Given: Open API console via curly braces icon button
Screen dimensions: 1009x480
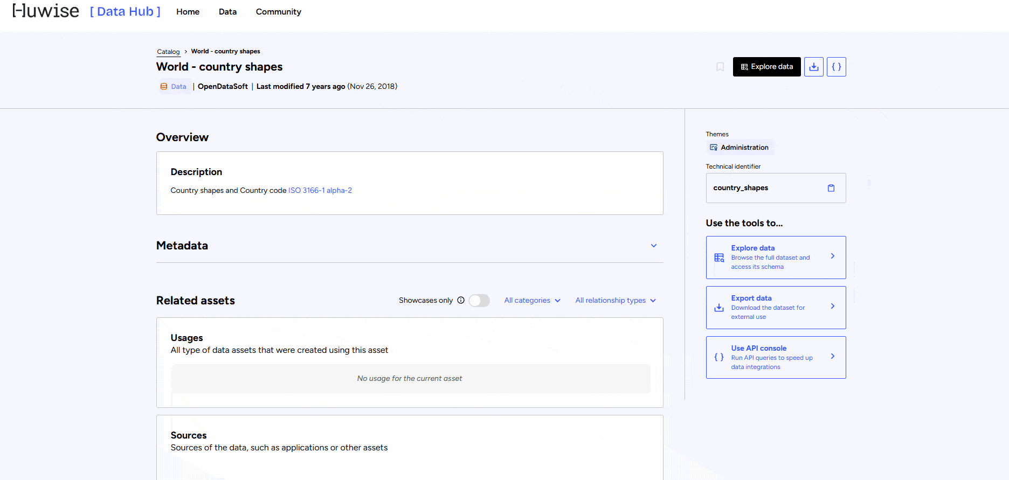Looking at the screenshot, I should pos(836,67).
